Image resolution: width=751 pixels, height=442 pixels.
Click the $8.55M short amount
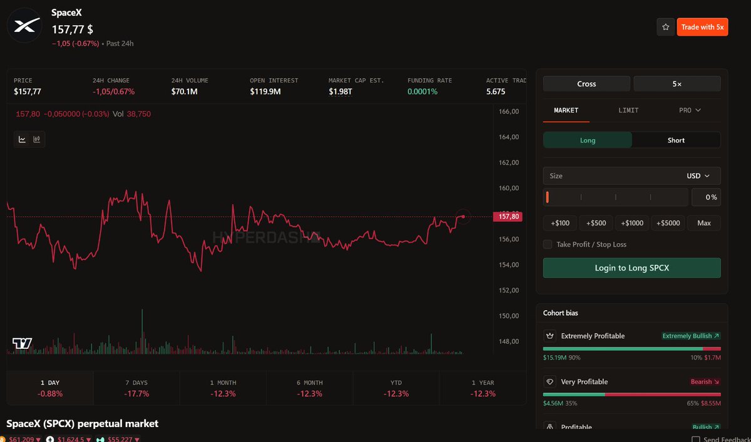710,403
